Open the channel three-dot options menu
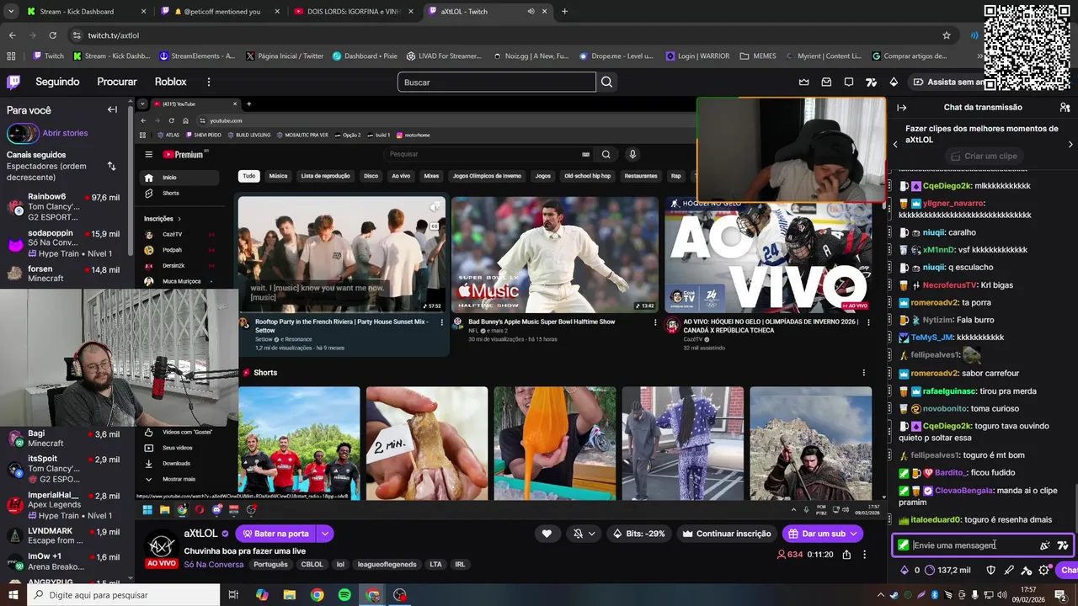This screenshot has height=606, width=1078. click(x=864, y=555)
